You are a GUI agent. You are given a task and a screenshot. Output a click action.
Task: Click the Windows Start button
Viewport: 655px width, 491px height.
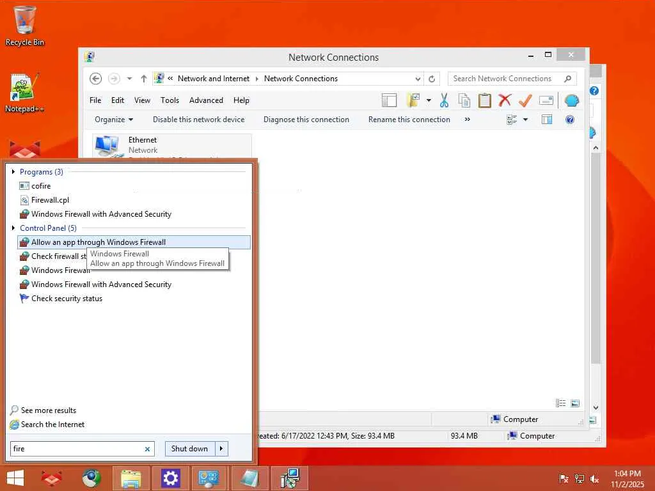pyautogui.click(x=15, y=478)
